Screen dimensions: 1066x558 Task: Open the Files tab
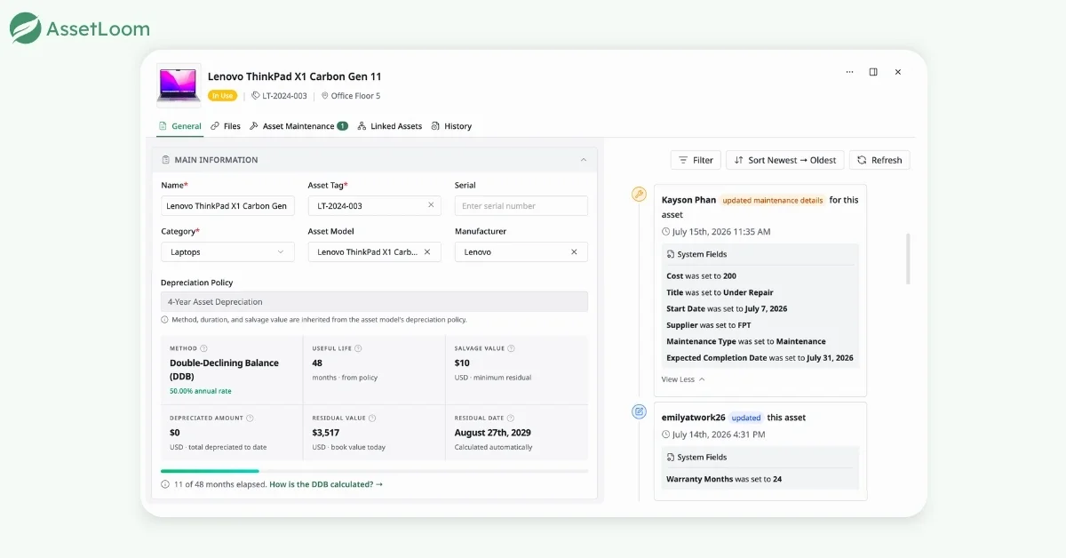(x=226, y=126)
